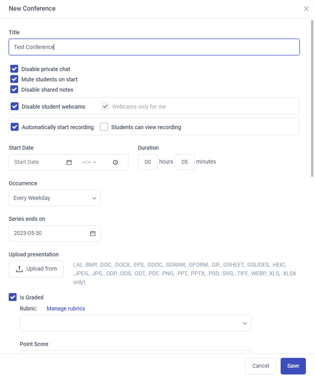Open the start time clock icon

click(x=115, y=162)
